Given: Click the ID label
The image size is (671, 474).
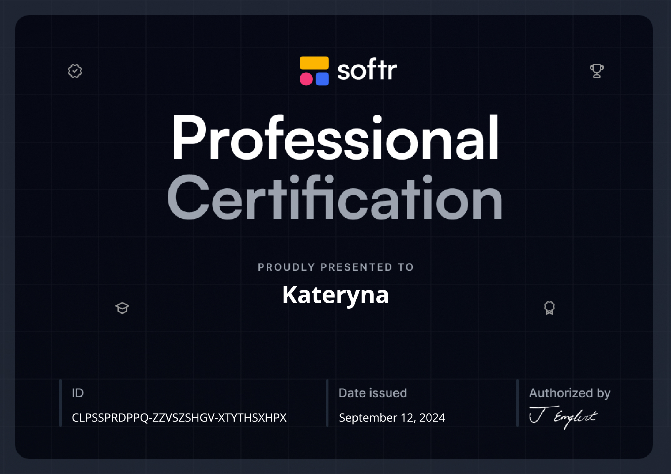Looking at the screenshot, I should click(78, 393).
